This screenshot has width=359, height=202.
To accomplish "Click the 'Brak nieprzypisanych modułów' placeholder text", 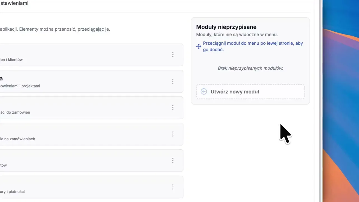I will (250, 68).
